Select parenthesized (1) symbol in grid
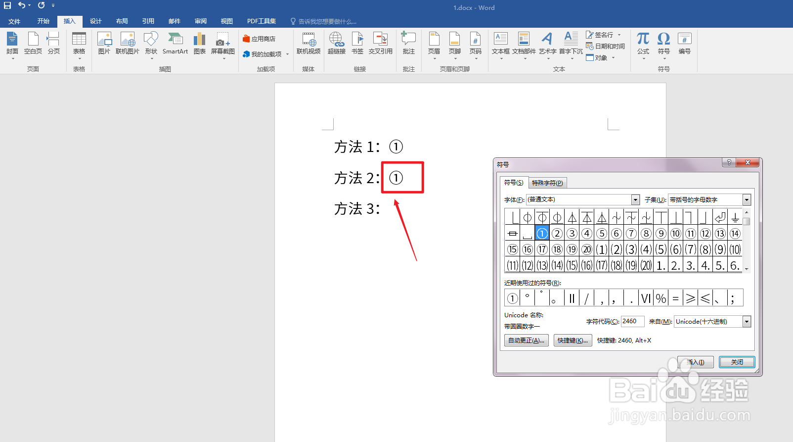The width and height of the screenshot is (793, 442). [x=602, y=249]
